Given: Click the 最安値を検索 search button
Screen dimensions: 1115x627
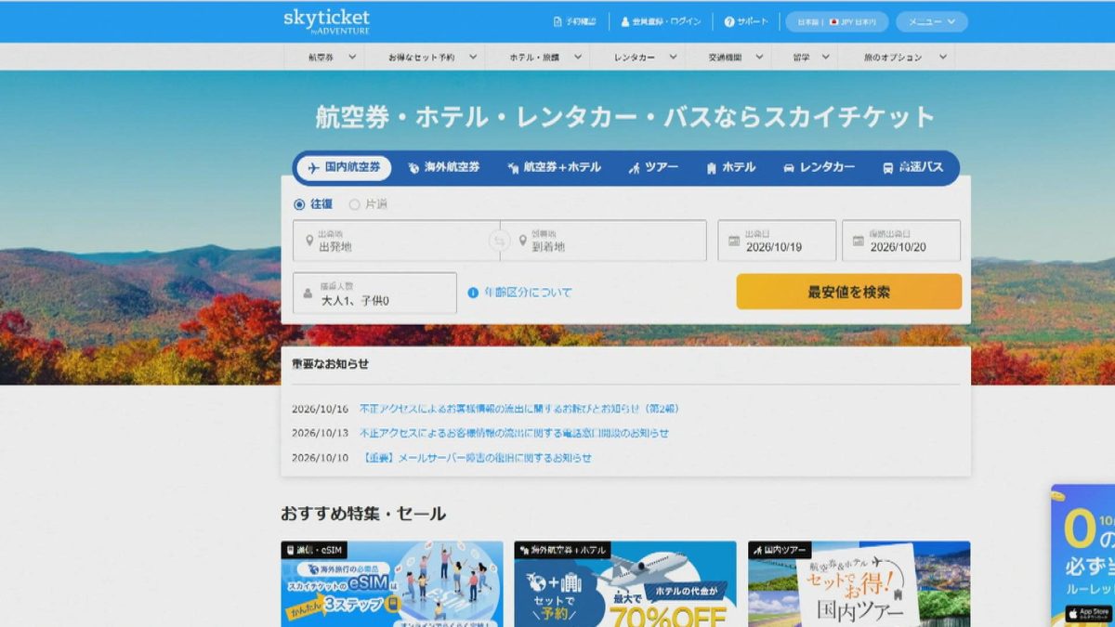Looking at the screenshot, I should 849,292.
